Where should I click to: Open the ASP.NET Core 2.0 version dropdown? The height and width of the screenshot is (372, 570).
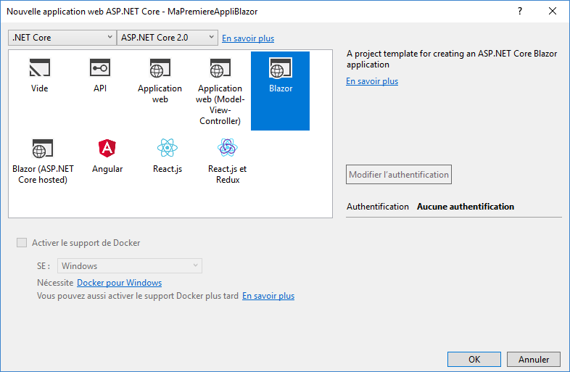point(168,38)
